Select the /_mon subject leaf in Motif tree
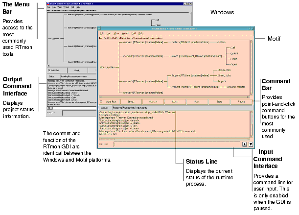This screenshot has width=299, height=215. [x=233, y=59]
